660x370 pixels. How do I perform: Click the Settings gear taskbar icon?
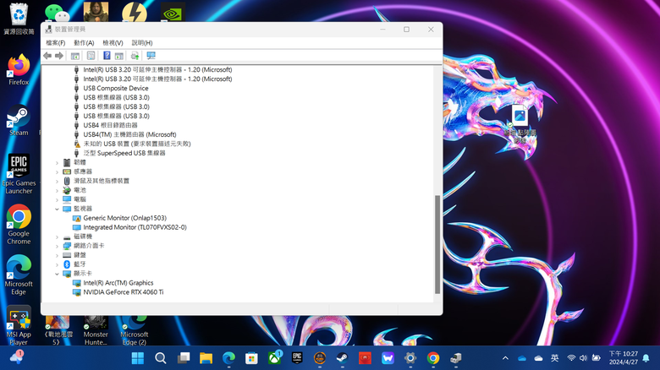(x=410, y=358)
